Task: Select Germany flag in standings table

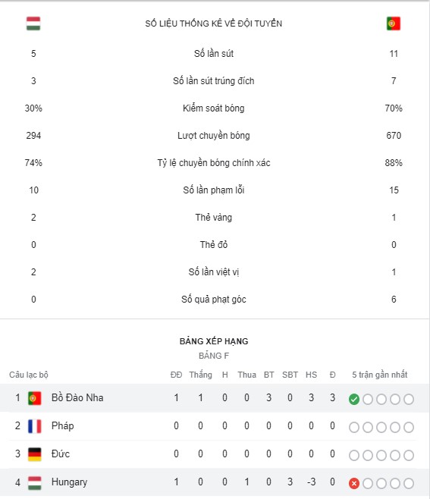Action: pyautogui.click(x=35, y=454)
